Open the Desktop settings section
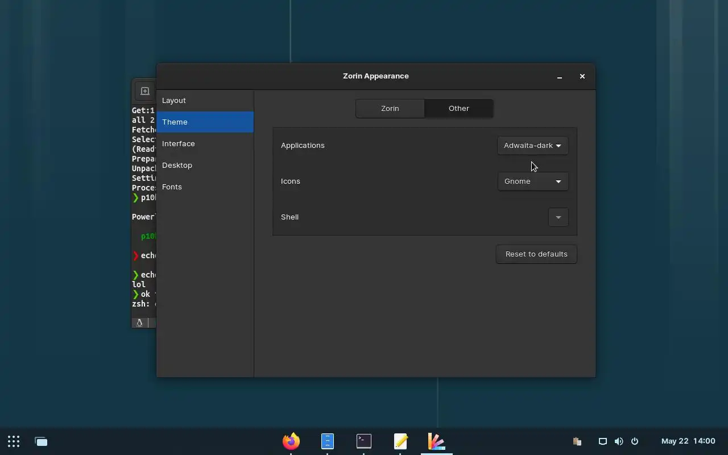Image resolution: width=728 pixels, height=455 pixels. pos(205,166)
